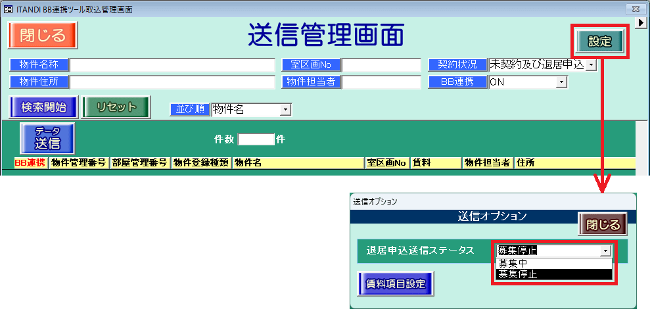
Task: Focus the 室区画No input field
Action: (x=381, y=65)
